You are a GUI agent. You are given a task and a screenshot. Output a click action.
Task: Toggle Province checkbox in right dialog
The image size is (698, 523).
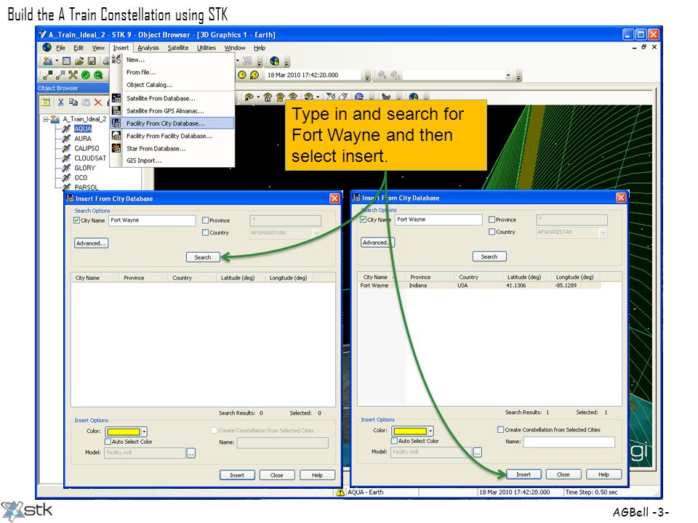[492, 219]
